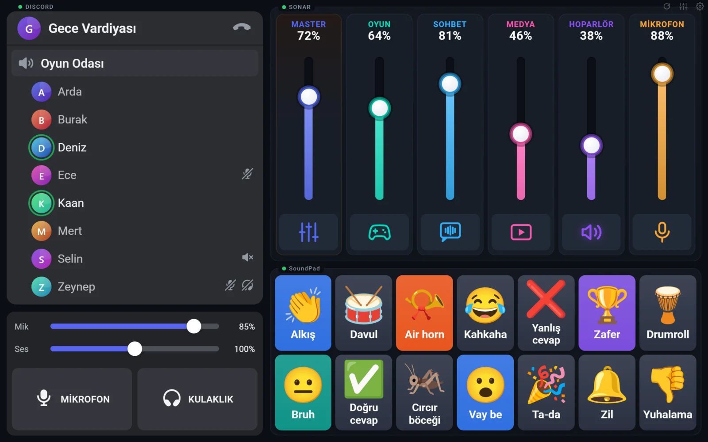The image size is (708, 442).
Task: Toggle Ece's muted microphone icon
Action: tap(247, 174)
